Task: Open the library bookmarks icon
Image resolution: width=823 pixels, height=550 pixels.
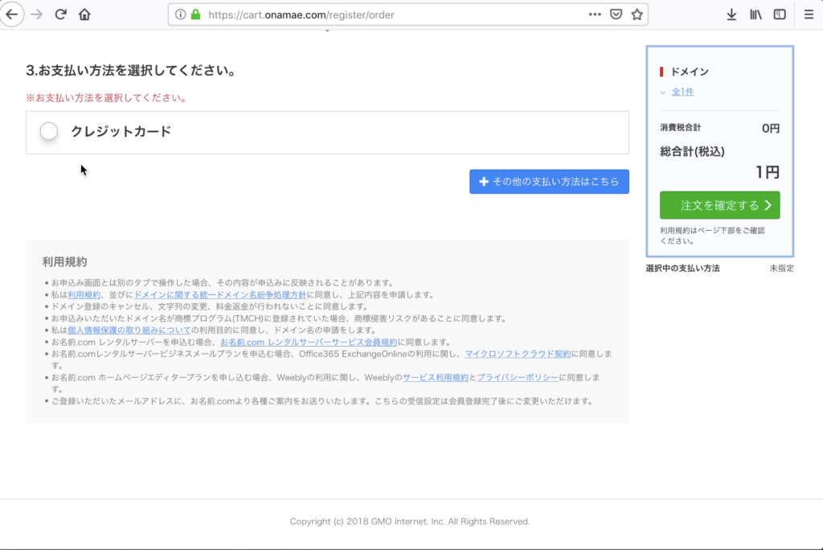Action: [x=755, y=14]
